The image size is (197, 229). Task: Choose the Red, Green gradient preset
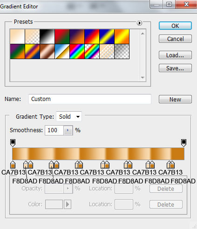click(62, 36)
